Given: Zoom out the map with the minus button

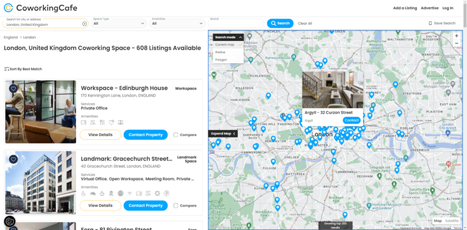Looking at the screenshot, I should point(457,44).
